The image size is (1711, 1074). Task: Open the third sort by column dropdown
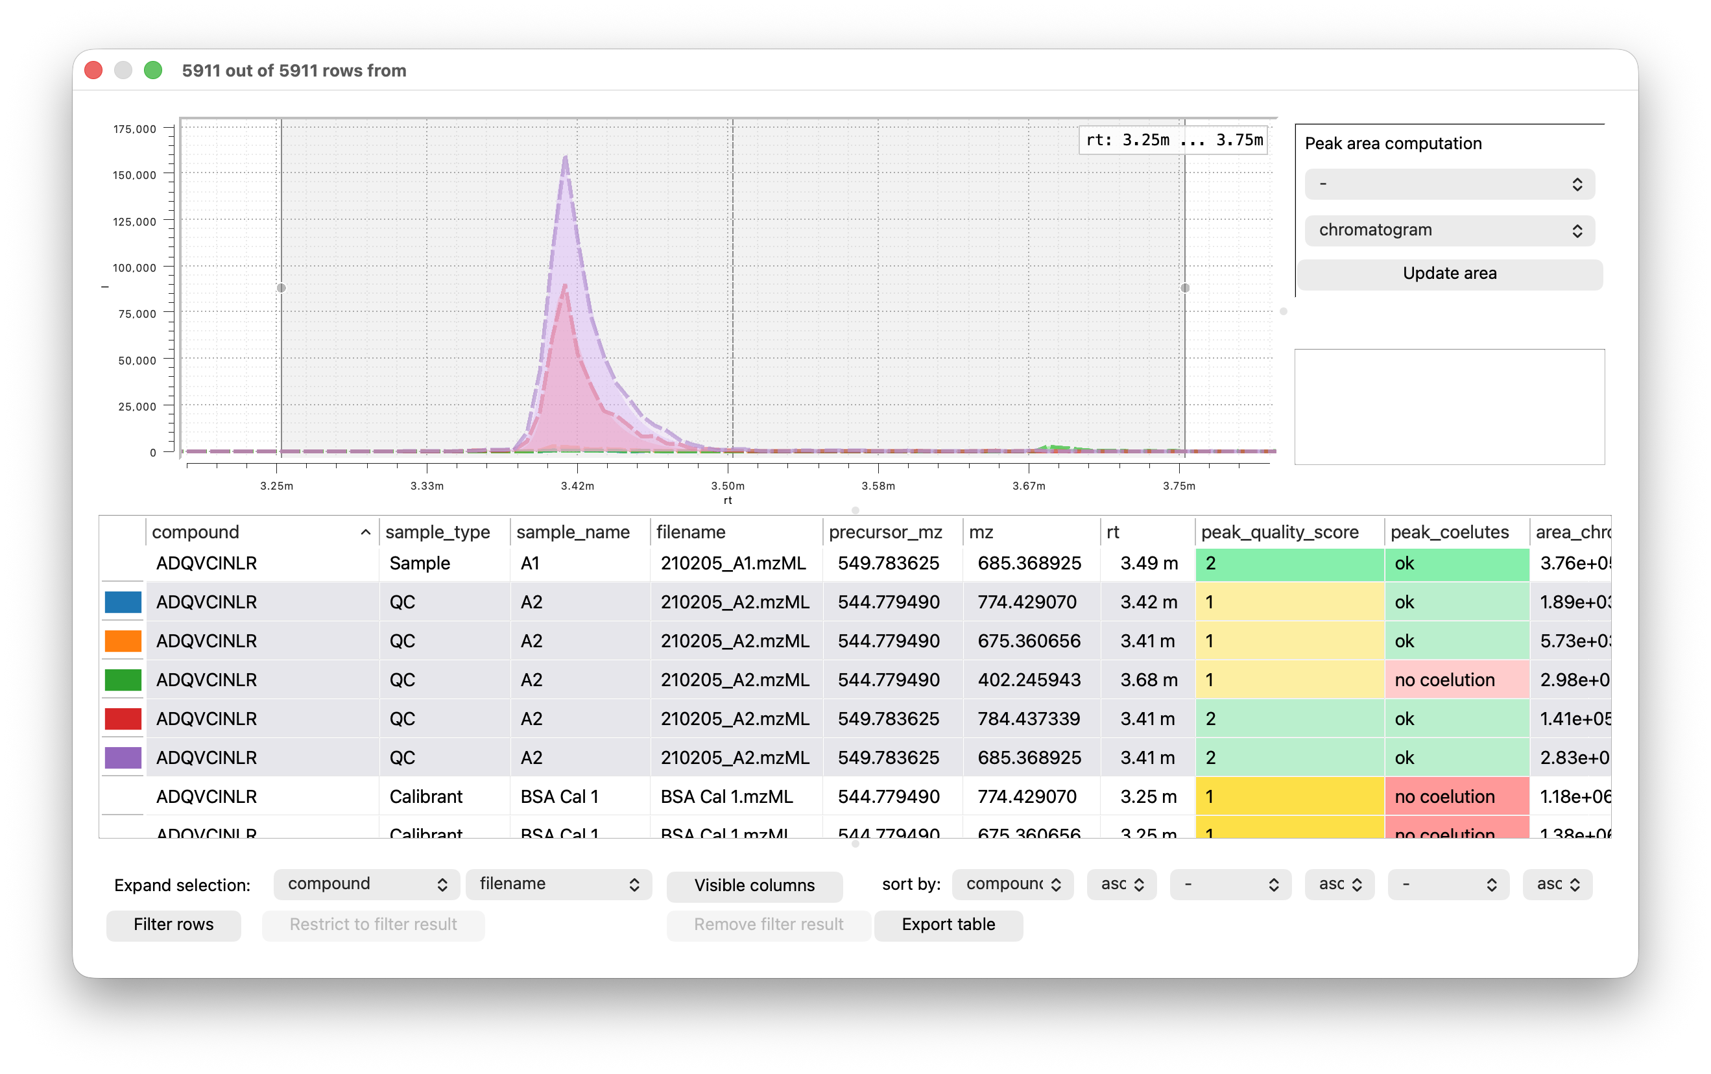(1448, 883)
